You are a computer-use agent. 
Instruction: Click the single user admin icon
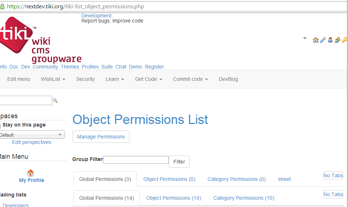[330, 40]
